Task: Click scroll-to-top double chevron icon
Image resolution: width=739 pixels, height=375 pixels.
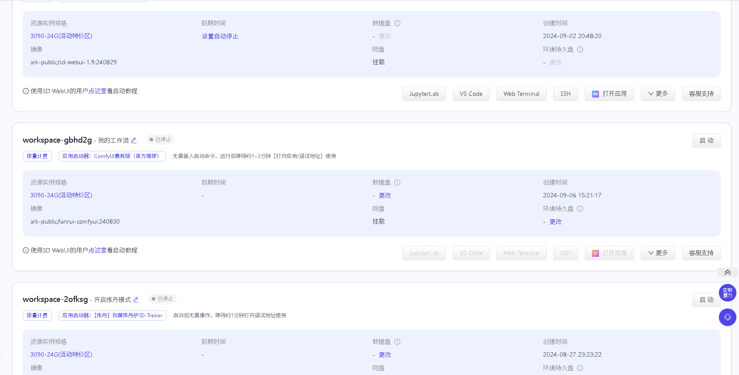Action: [727, 273]
